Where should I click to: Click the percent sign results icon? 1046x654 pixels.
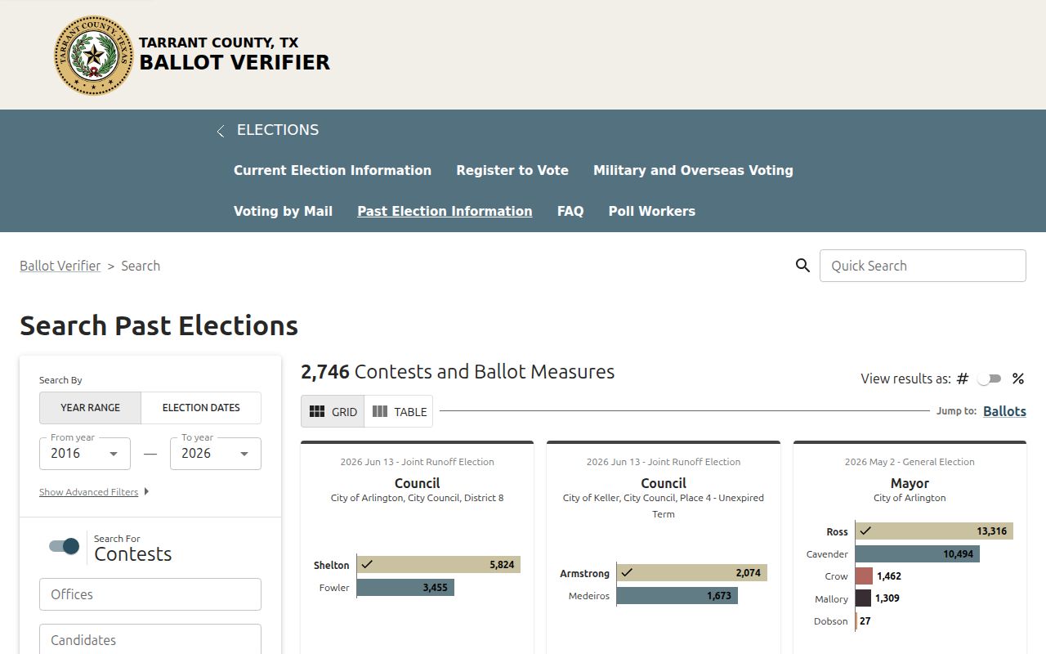pos(1017,379)
